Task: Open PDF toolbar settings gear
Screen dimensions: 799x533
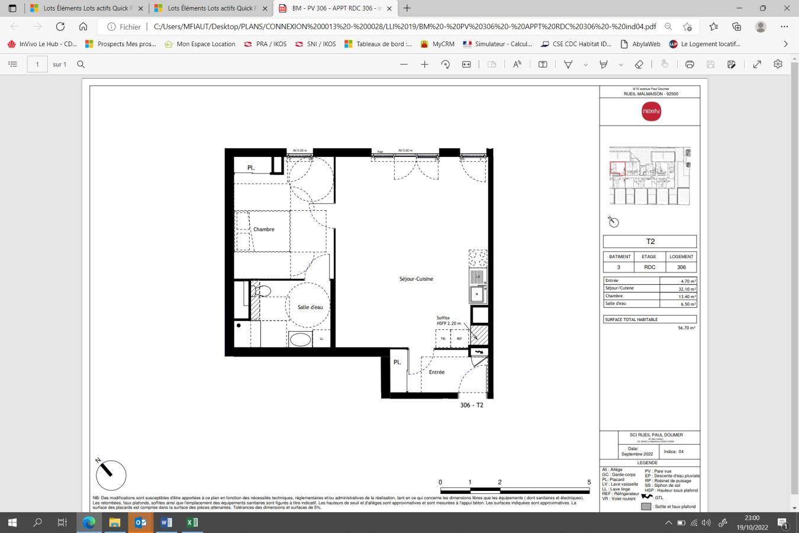Action: tap(778, 65)
